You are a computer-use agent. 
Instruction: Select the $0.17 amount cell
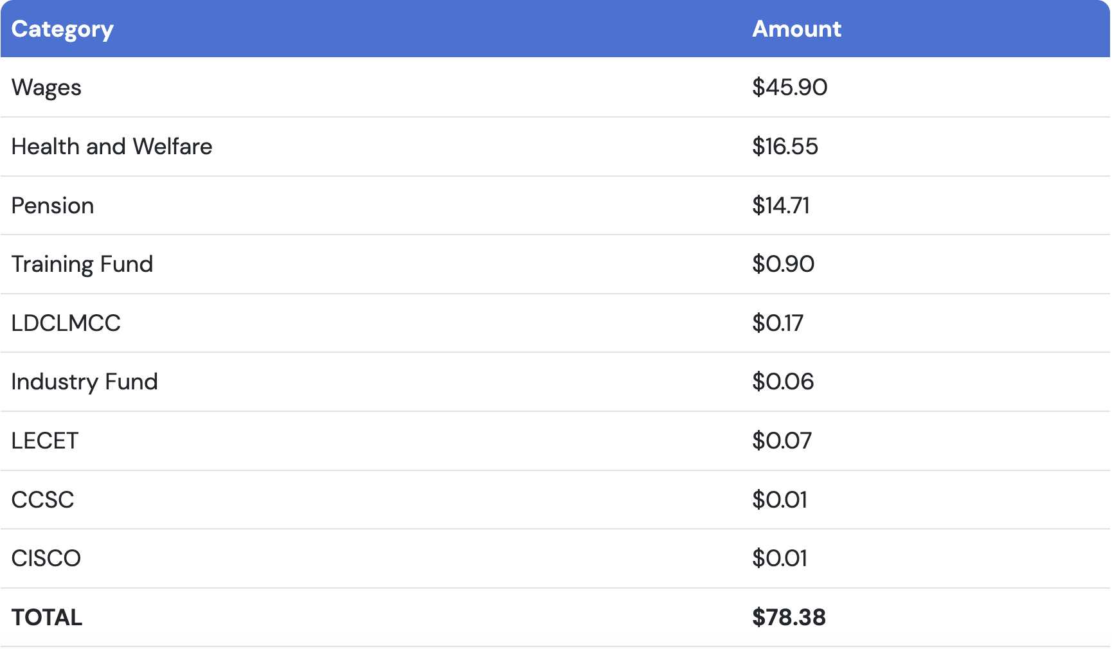coord(778,323)
